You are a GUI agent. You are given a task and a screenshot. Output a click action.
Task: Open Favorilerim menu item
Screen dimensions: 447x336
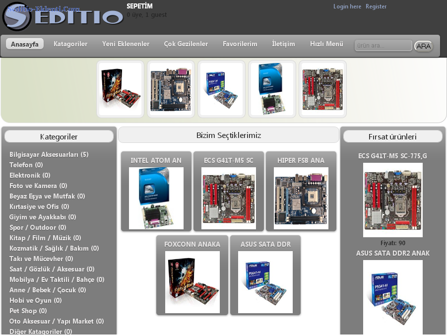240,44
